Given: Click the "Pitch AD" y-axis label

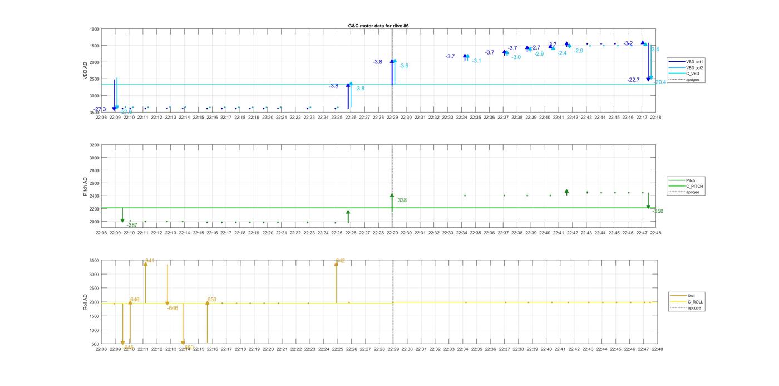Looking at the screenshot, I should tap(86, 187).
